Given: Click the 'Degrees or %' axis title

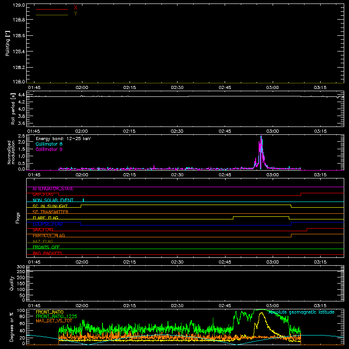Looking at the screenshot, I should click(12, 327).
